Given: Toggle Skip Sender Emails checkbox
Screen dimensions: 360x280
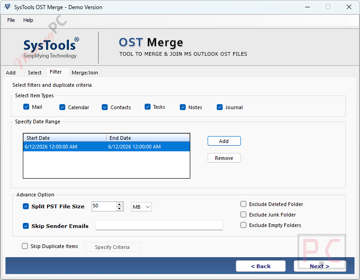Looking at the screenshot, I should [26, 226].
